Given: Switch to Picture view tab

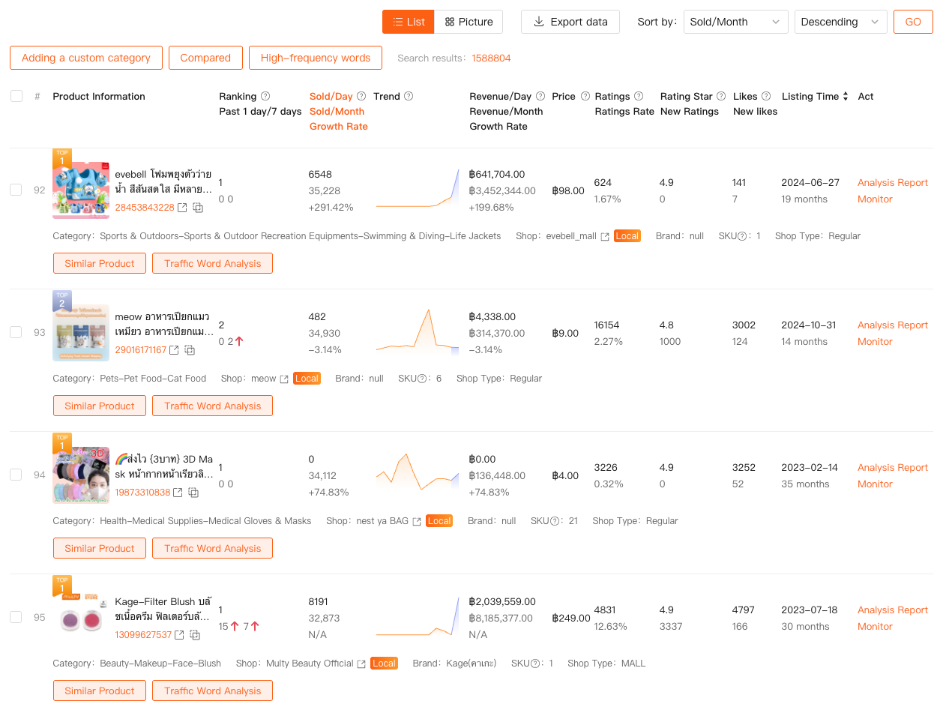Looking at the screenshot, I should click(x=469, y=22).
